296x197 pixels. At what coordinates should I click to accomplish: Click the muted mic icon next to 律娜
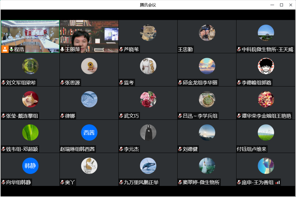(x=62, y=116)
